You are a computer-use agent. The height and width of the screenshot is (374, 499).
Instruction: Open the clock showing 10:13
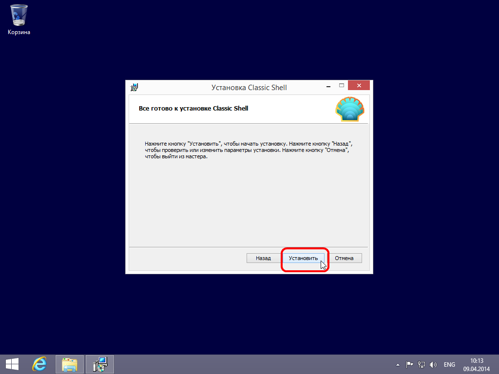tap(477, 365)
